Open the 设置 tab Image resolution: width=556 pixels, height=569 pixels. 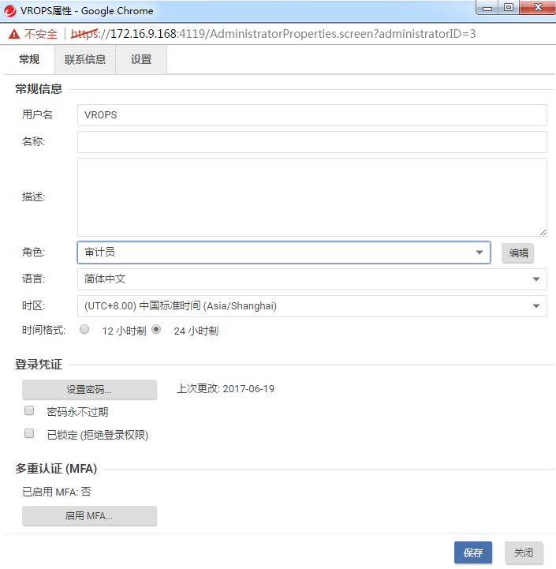pyautogui.click(x=141, y=60)
